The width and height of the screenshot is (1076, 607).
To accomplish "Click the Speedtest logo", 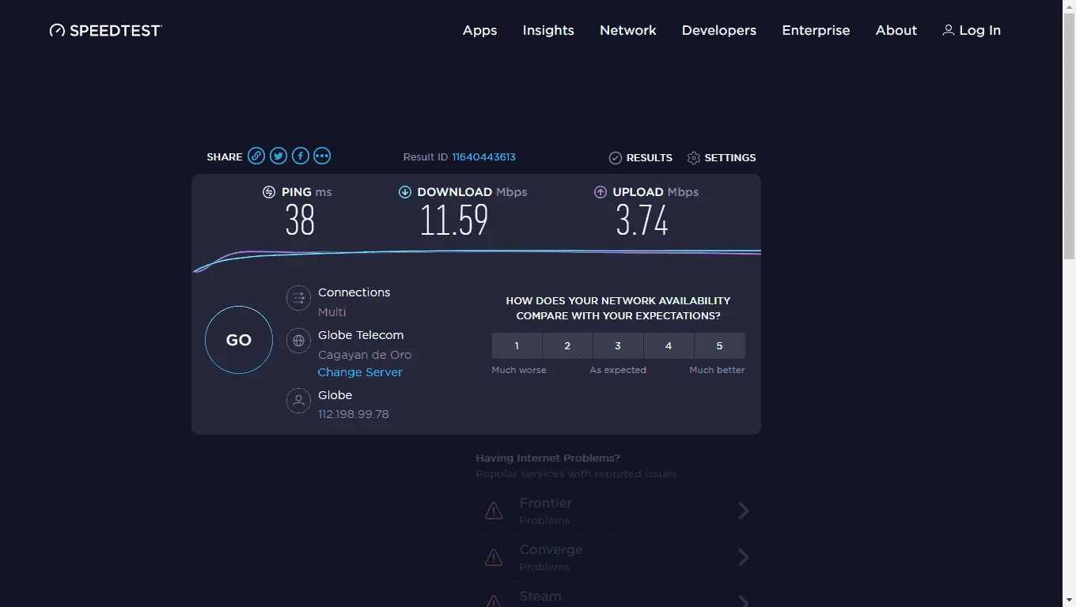I will [x=106, y=30].
